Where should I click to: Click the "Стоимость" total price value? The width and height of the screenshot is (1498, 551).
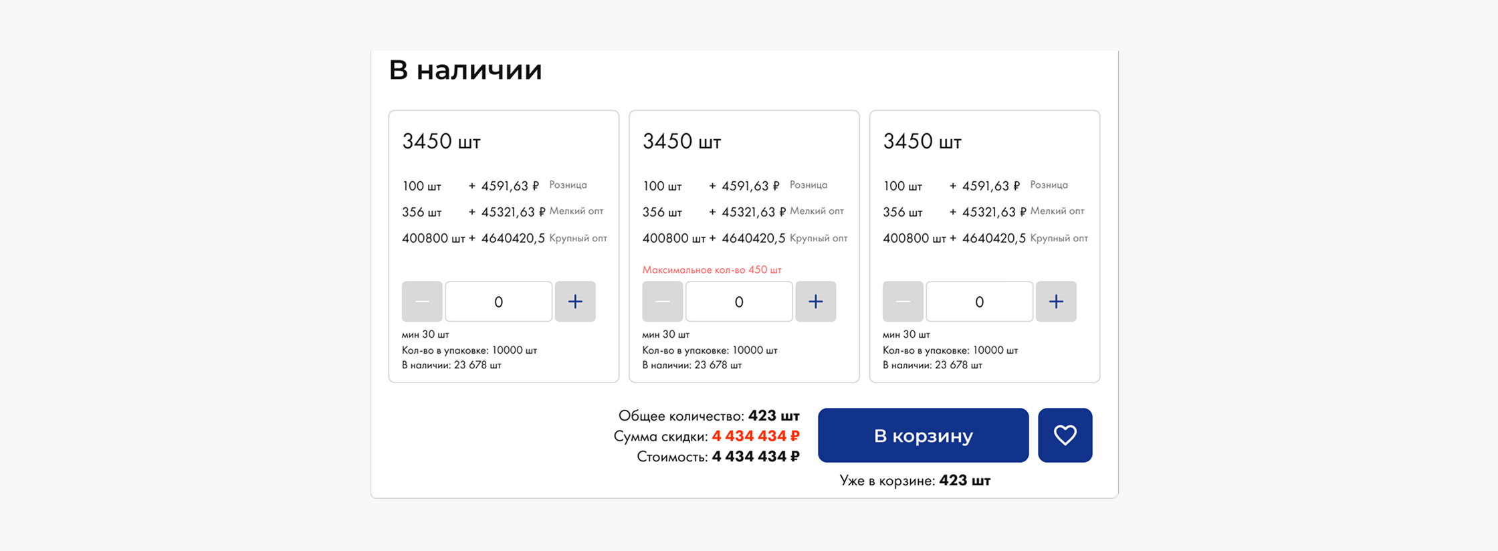pos(756,457)
